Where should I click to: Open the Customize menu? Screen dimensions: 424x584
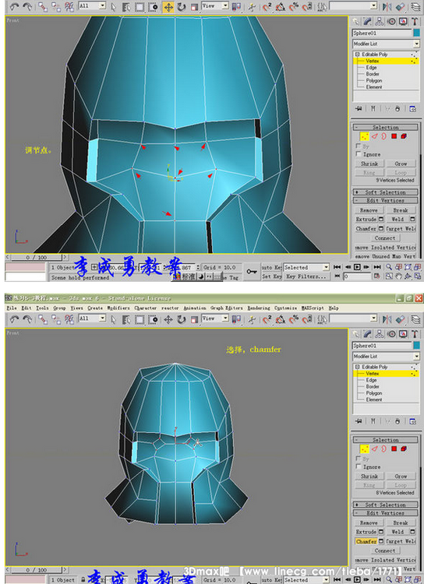(x=285, y=308)
